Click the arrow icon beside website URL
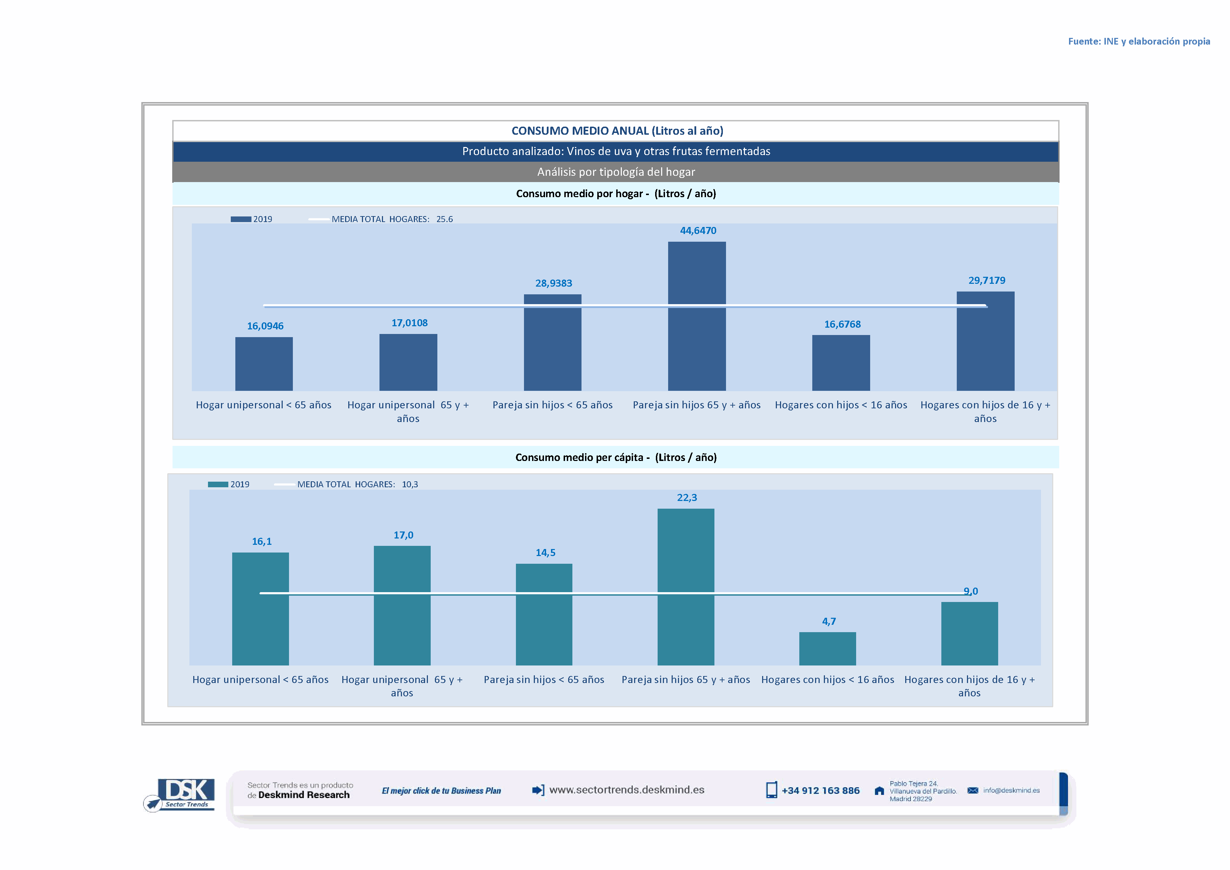Viewport: 1230px width, 870px height. [x=538, y=790]
